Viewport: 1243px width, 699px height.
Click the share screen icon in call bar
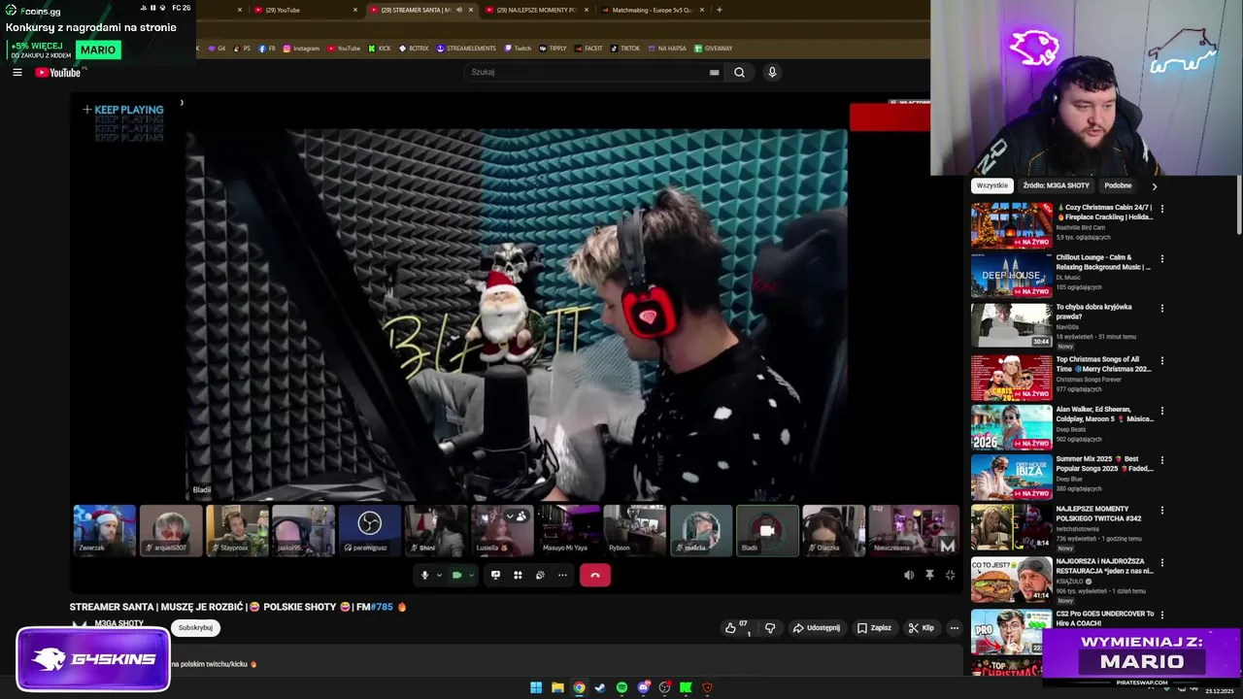pos(495,575)
